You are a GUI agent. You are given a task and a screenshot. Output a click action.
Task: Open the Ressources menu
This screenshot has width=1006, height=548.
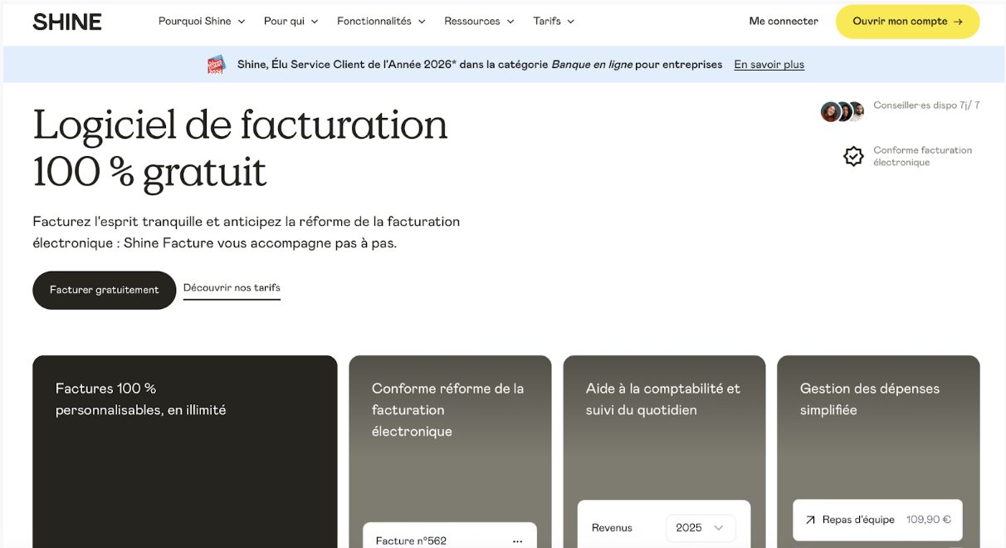pyautogui.click(x=473, y=22)
